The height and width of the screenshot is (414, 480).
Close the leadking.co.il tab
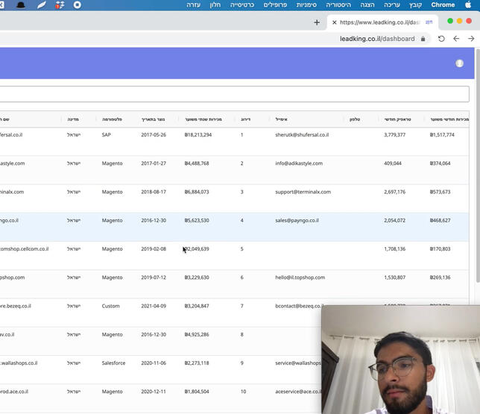(334, 22)
